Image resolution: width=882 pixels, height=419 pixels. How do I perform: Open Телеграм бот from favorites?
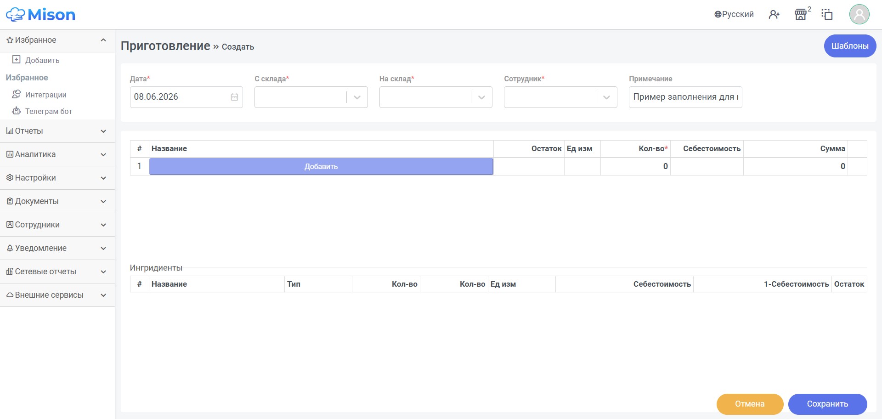(x=48, y=111)
